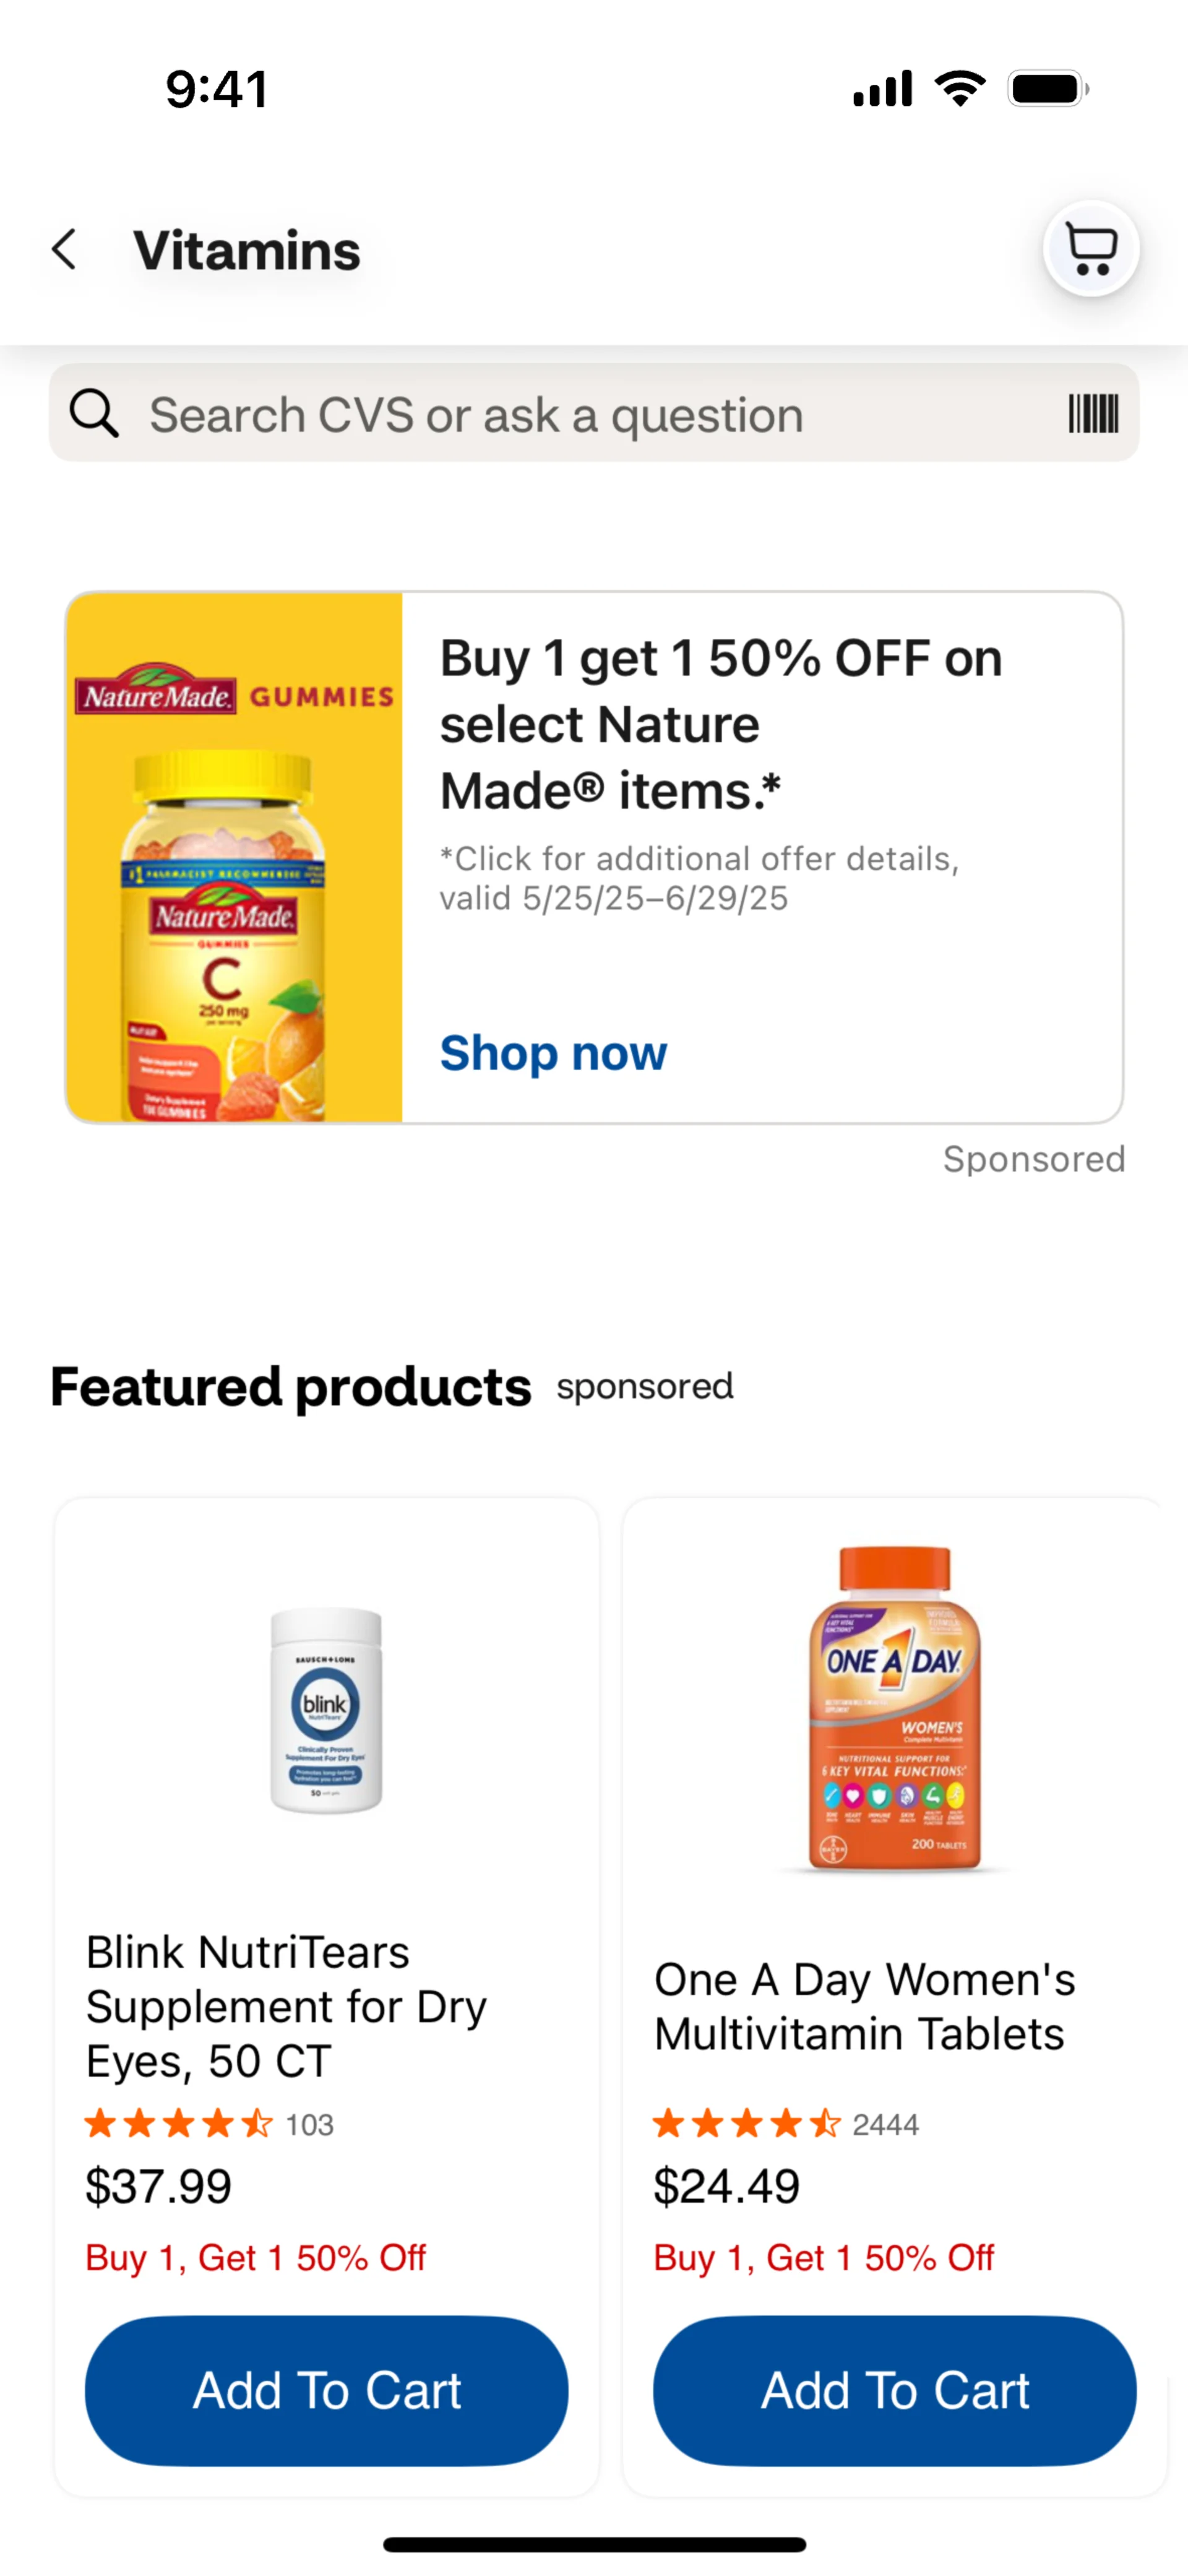Open Blink NutriTears Supplement product title
1188x2576 pixels.
point(286,2006)
